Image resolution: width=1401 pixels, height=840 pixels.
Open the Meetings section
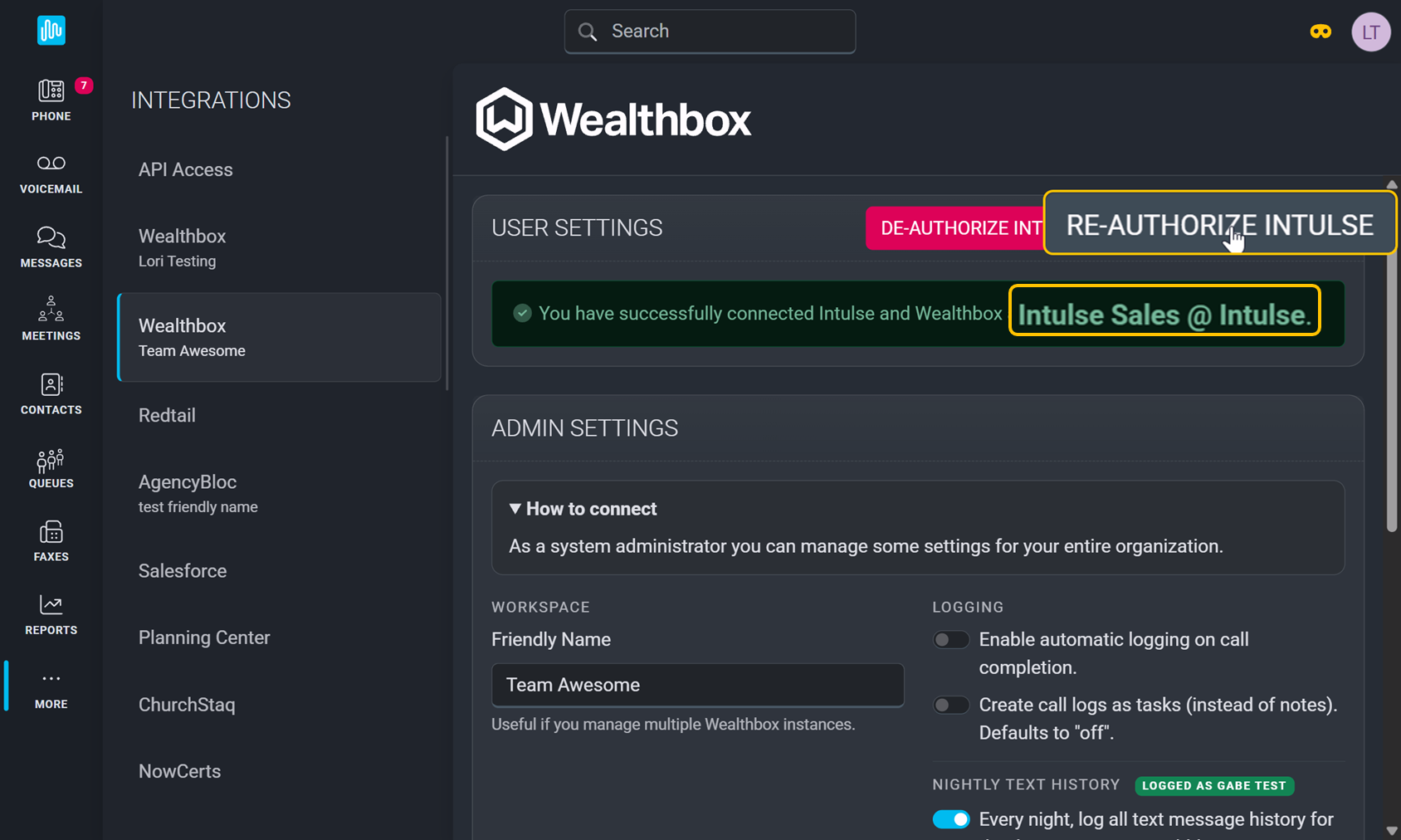pos(51,320)
